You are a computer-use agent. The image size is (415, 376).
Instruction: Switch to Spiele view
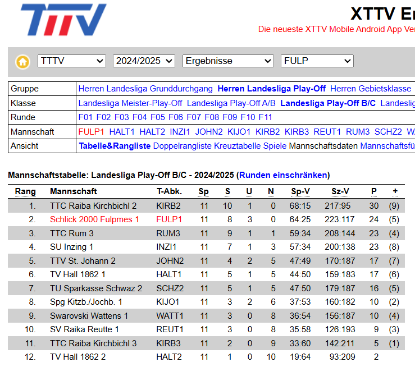tap(275, 146)
